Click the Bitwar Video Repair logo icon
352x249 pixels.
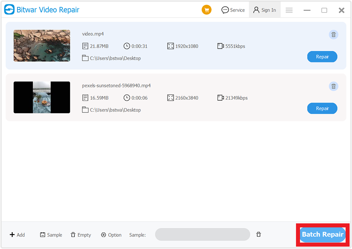tap(9, 10)
